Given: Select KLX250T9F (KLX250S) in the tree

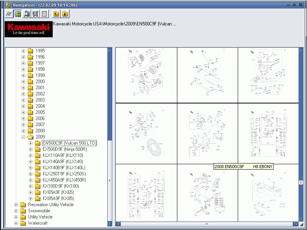Looking at the screenshot, I should point(64,174).
